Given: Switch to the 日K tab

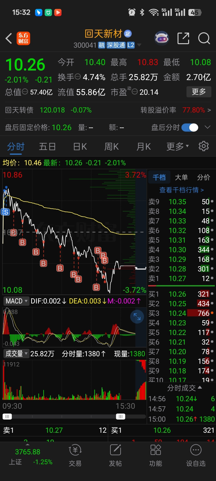Looking at the screenshot, I should click(x=80, y=146).
